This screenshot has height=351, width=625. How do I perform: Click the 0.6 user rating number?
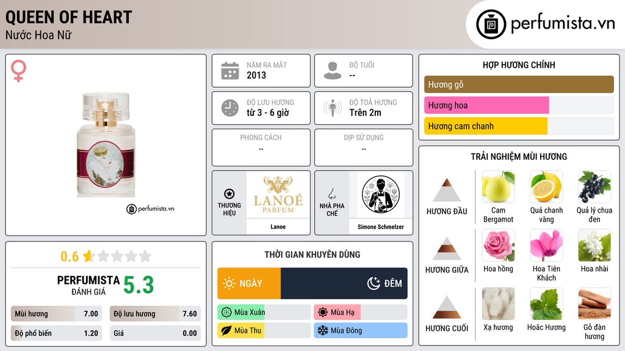pos(70,257)
